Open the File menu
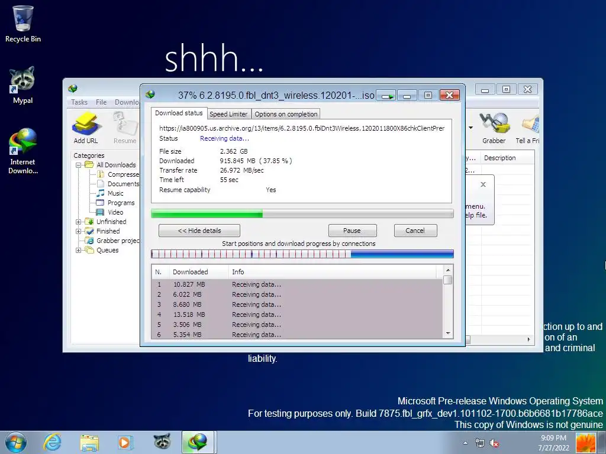This screenshot has height=454, width=606. coord(101,102)
